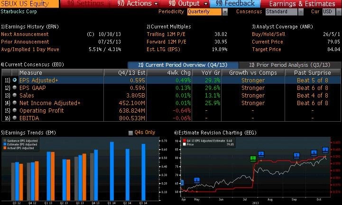
Task: Click Beat 5 of 8 in EPS Adjusted+ row
Action: (313, 80)
